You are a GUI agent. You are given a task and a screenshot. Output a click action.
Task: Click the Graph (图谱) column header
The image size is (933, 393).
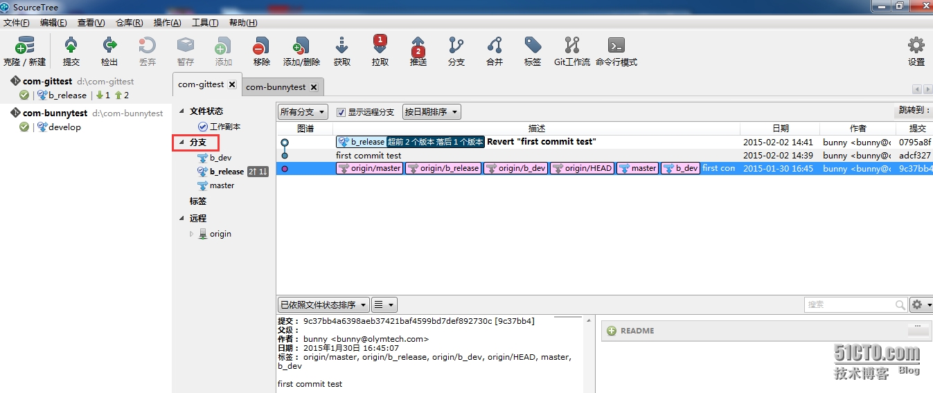(x=305, y=129)
